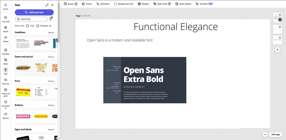This screenshot has width=286, height=140.
Task: View all Price templates
Action: pyautogui.click(x=51, y=81)
